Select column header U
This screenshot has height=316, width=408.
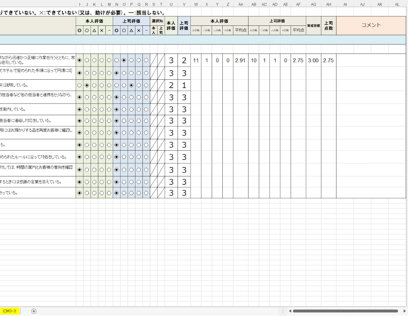171,4
